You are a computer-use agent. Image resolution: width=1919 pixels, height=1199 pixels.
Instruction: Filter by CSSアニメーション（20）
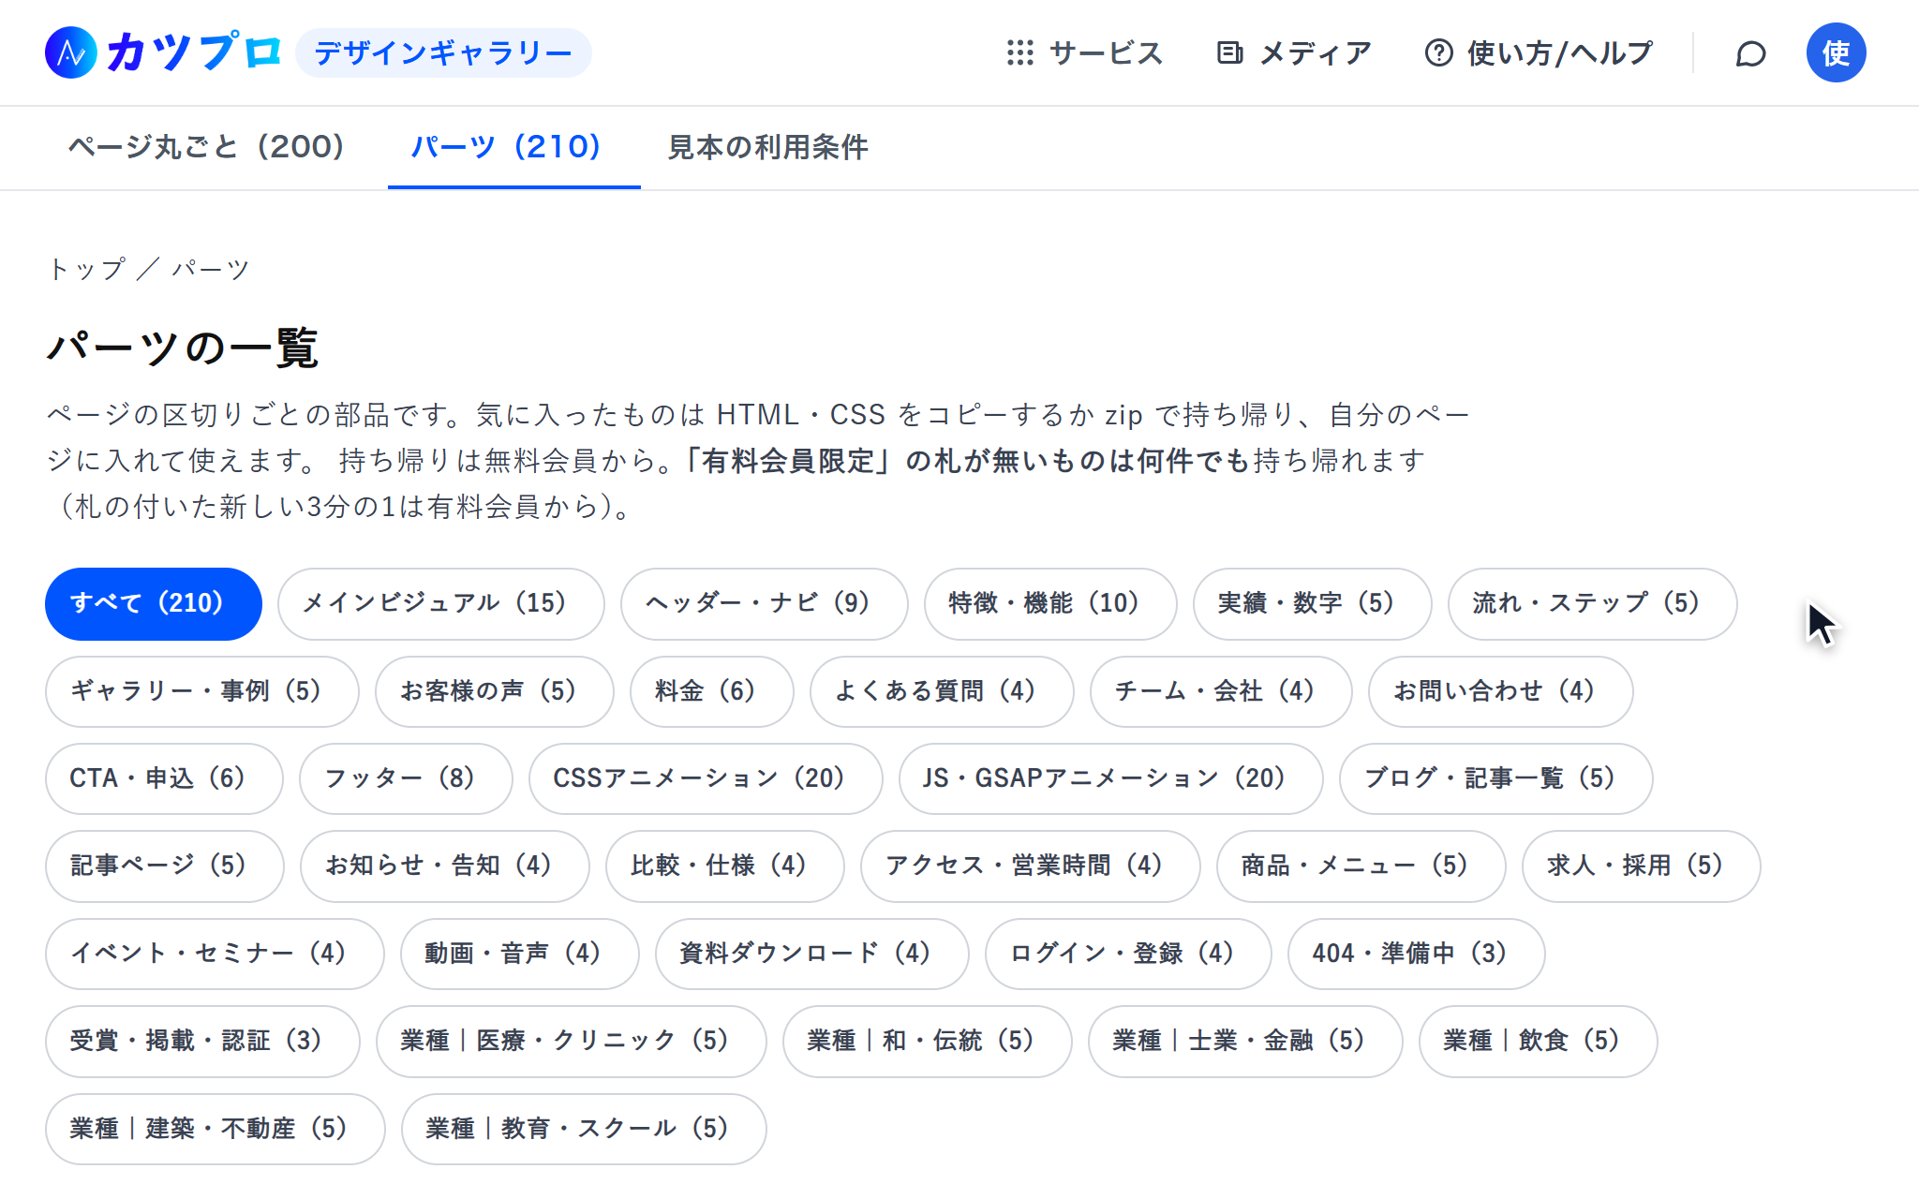tap(705, 778)
